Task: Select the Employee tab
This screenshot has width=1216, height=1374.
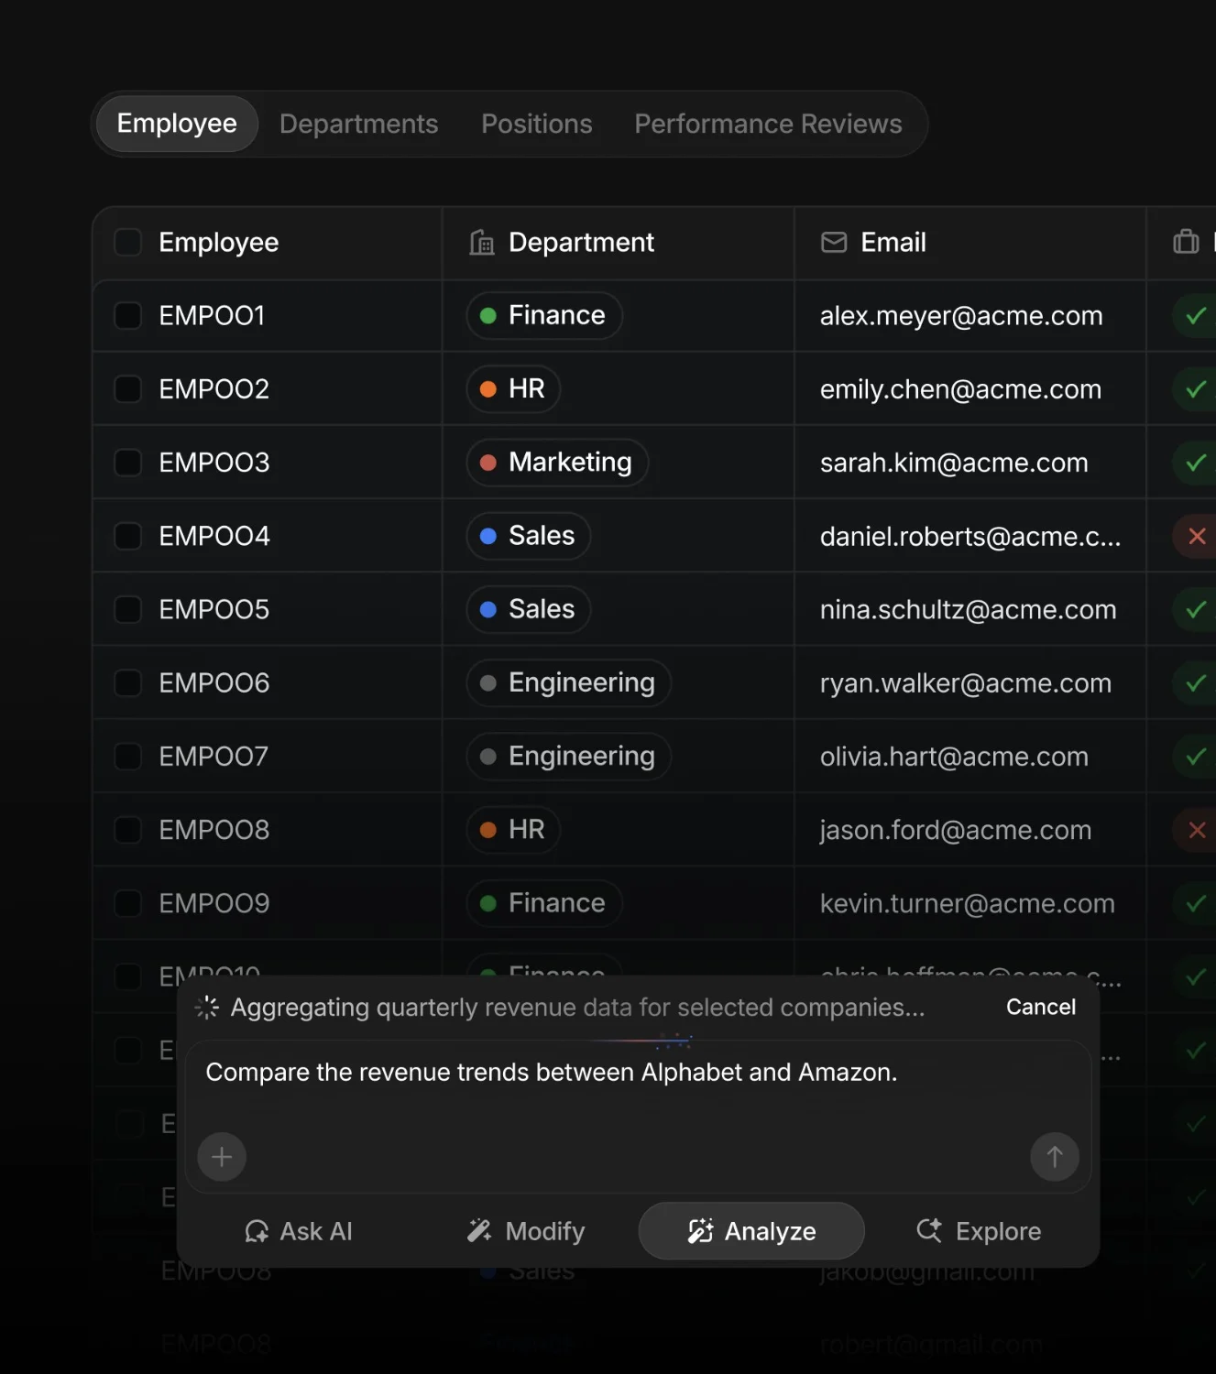Action: (x=177, y=124)
